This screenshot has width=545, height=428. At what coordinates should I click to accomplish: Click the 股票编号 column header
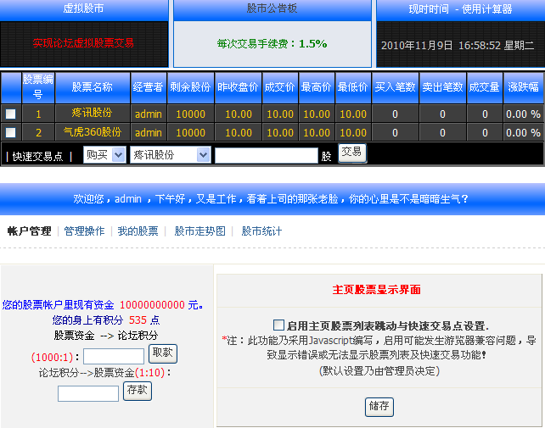38,87
